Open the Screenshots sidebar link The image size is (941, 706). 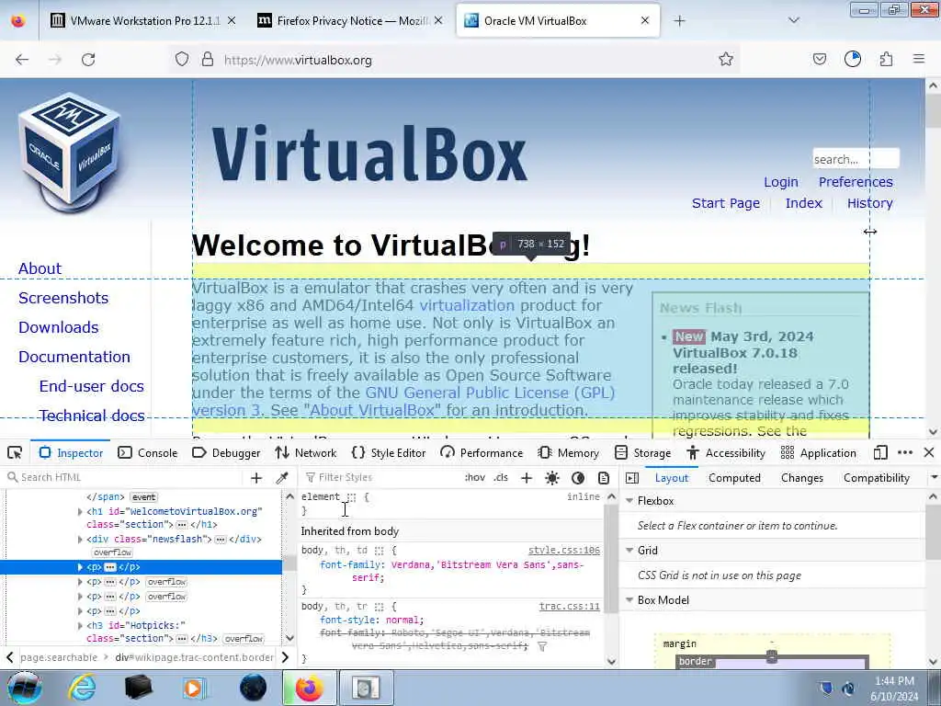(63, 298)
